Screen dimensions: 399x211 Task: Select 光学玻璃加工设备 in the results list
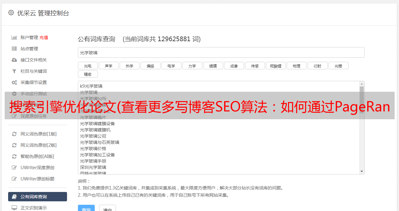click(x=97, y=155)
